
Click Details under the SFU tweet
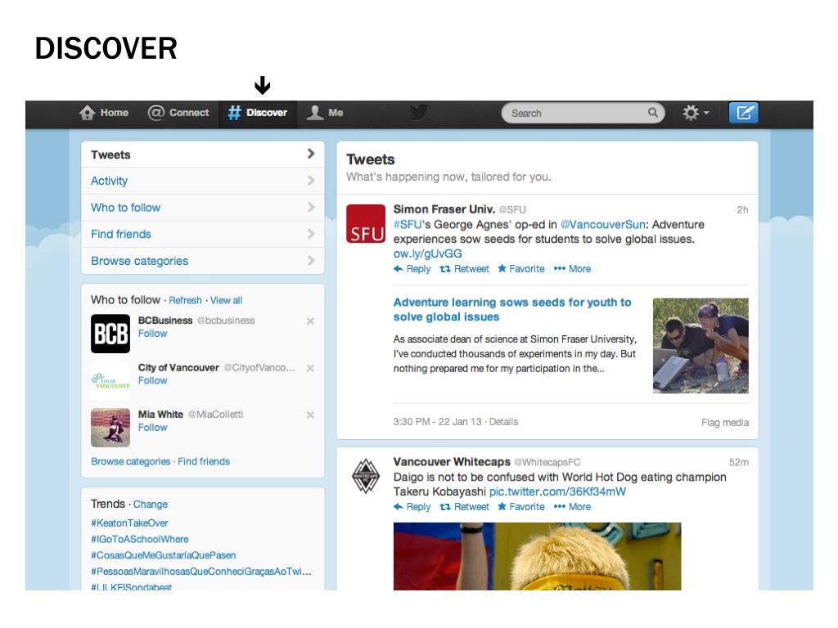click(503, 422)
